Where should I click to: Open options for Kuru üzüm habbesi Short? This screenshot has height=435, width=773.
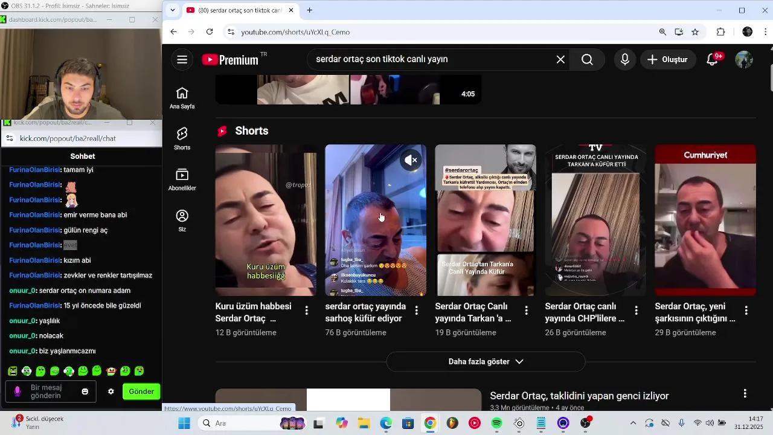click(x=307, y=311)
